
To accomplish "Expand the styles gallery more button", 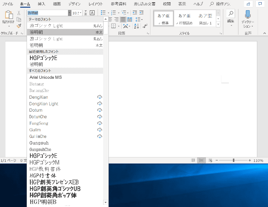I will pos(218,25).
